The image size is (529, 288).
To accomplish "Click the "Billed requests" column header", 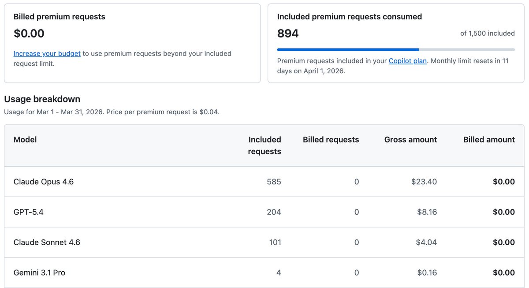I will pyautogui.click(x=331, y=139).
